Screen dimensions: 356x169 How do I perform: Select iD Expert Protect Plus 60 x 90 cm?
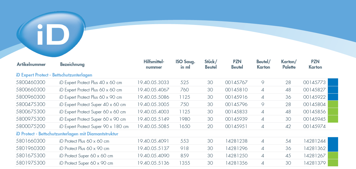point(91,97)
